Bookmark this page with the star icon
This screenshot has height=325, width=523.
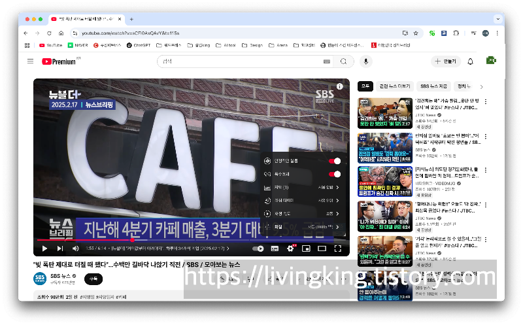pos(416,33)
